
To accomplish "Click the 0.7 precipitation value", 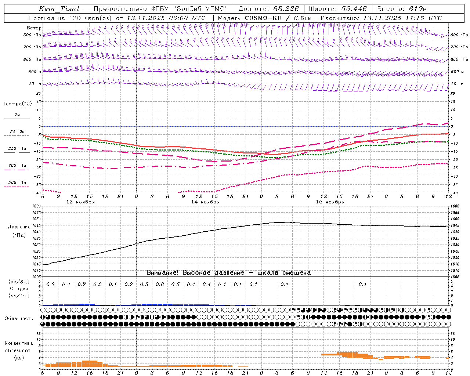I will point(82,285).
